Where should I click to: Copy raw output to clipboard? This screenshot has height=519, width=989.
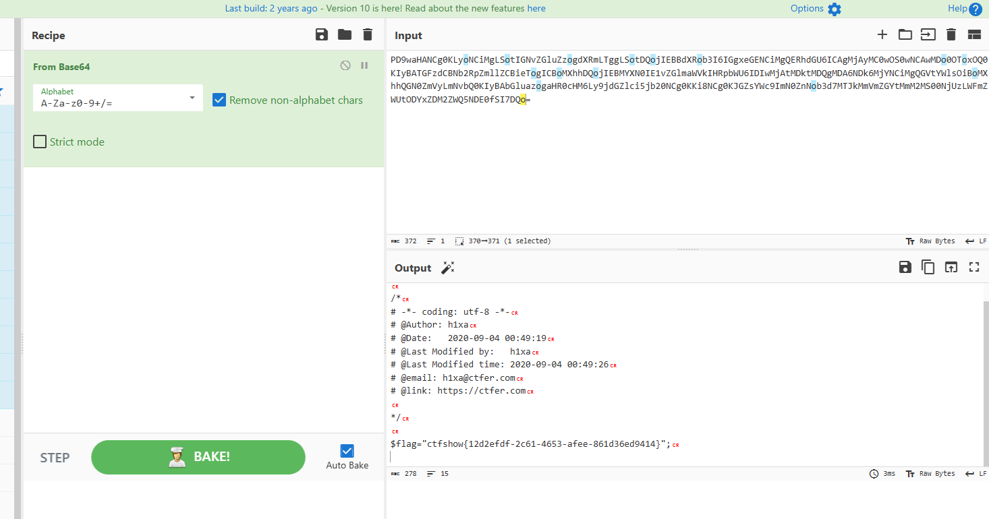tap(928, 267)
